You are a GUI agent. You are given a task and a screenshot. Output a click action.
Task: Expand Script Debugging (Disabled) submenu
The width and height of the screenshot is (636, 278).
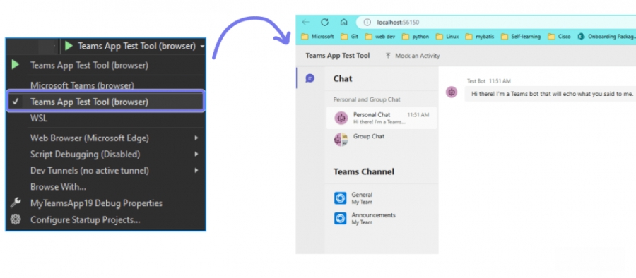coord(105,155)
